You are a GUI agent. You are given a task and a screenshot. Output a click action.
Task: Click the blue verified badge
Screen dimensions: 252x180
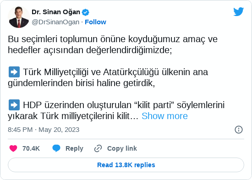pos(86,12)
